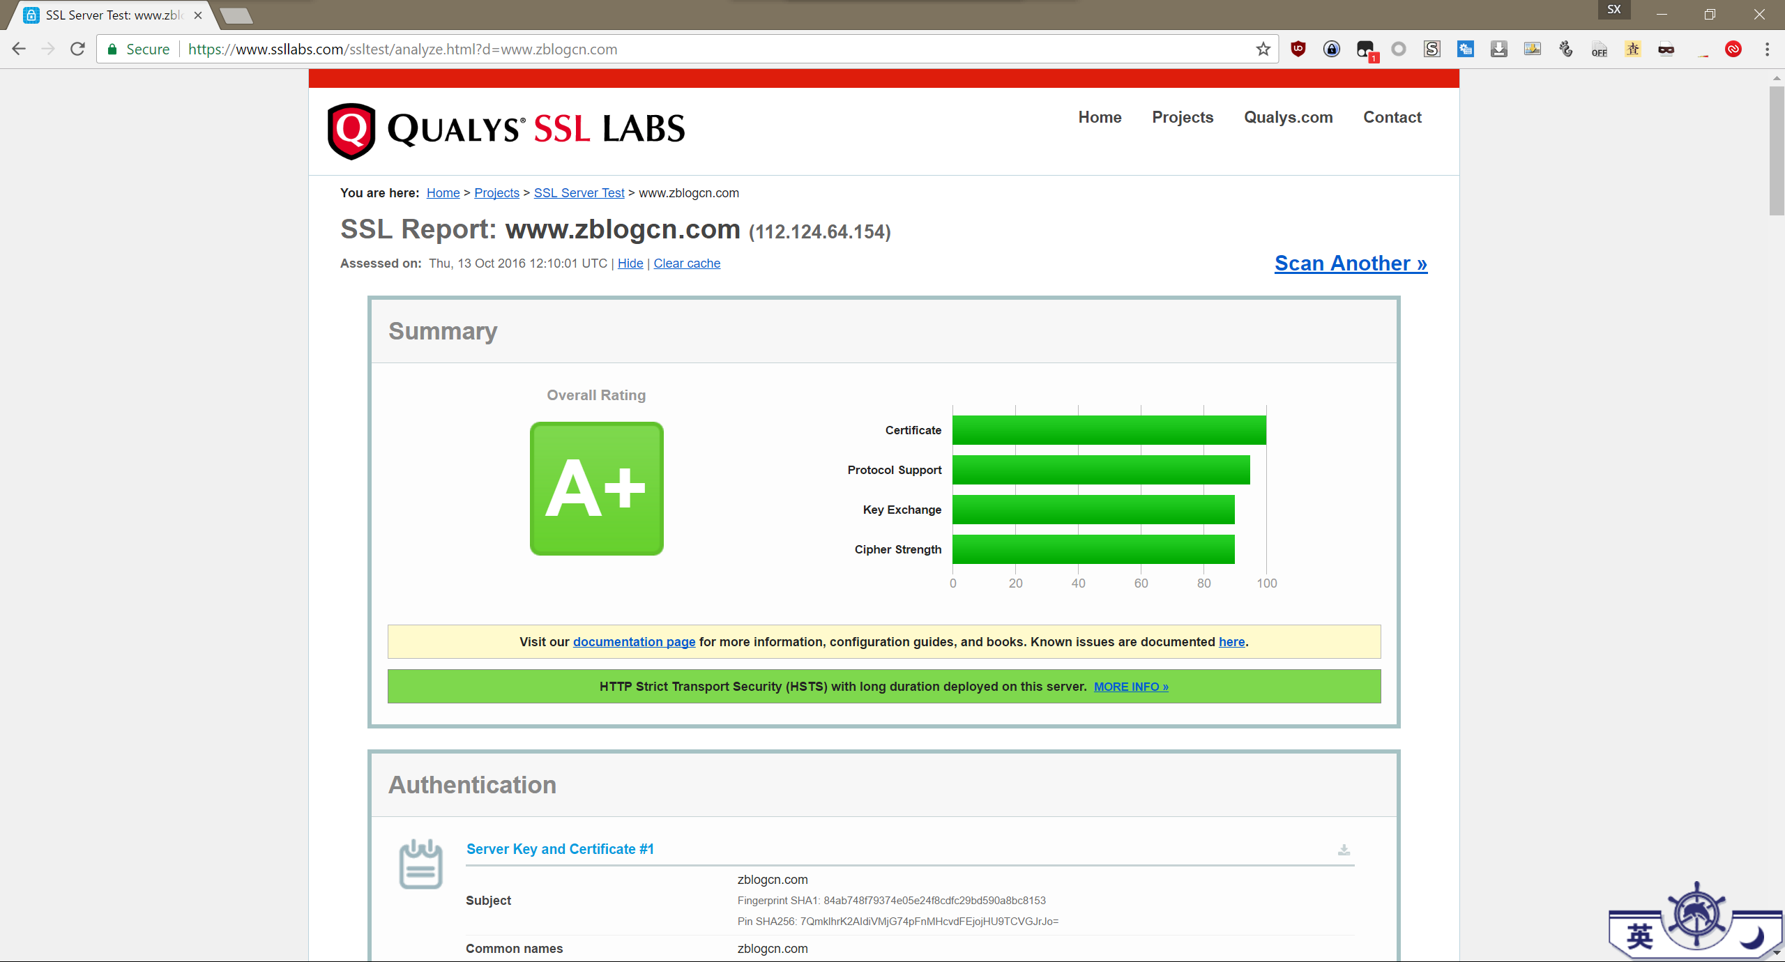Open the red Authy extension icon

pyautogui.click(x=1733, y=49)
